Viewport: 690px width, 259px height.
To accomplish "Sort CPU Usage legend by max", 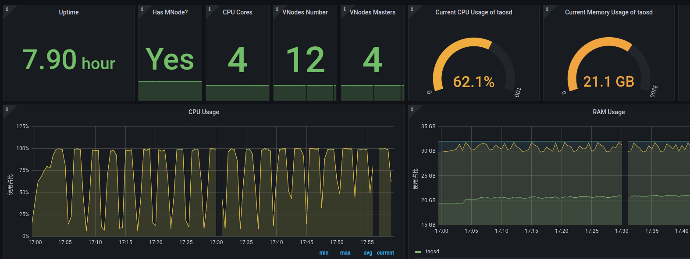I will click(345, 253).
